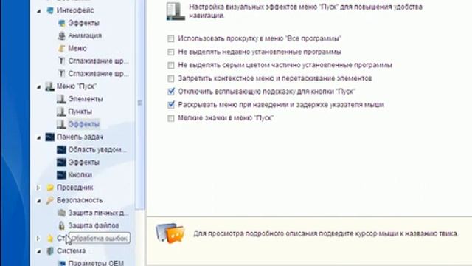Click hint "Для просмотра подробного описания"
Image resolution: width=472 pixels, height=266 pixels.
325,233
